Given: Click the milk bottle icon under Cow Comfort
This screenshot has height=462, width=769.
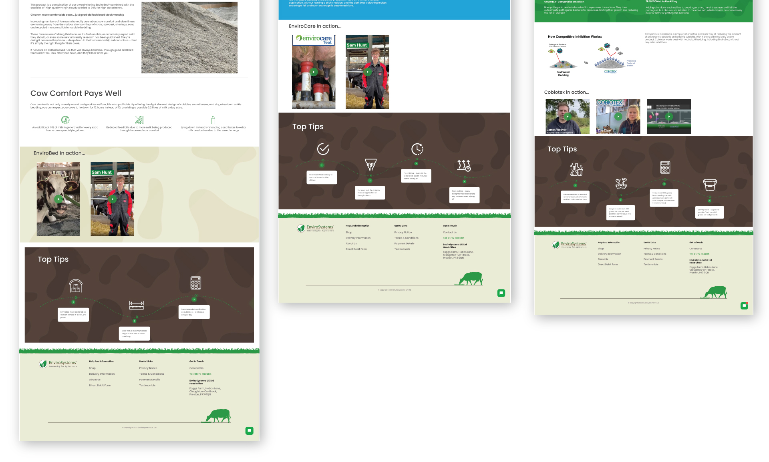Looking at the screenshot, I should (x=213, y=120).
